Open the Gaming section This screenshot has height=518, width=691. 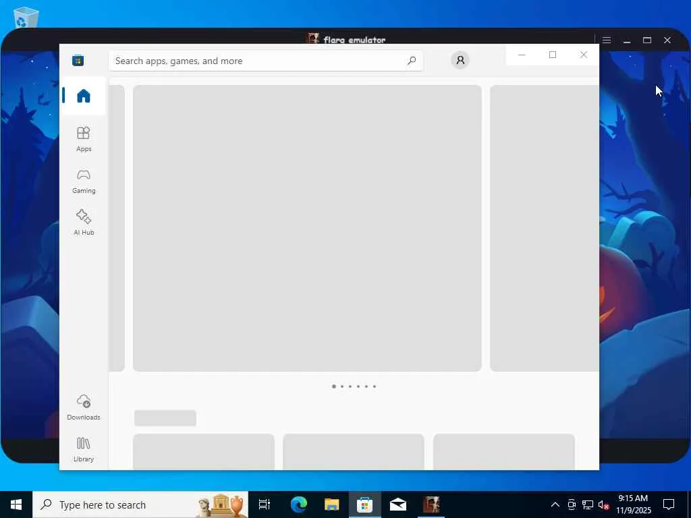(x=83, y=181)
